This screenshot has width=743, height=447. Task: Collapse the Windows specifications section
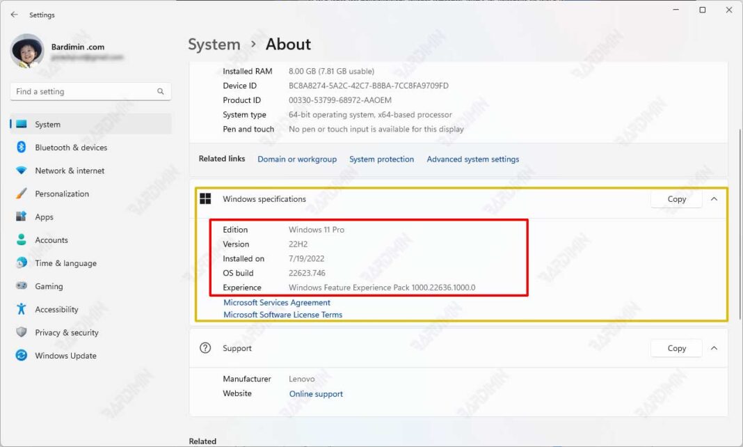714,199
